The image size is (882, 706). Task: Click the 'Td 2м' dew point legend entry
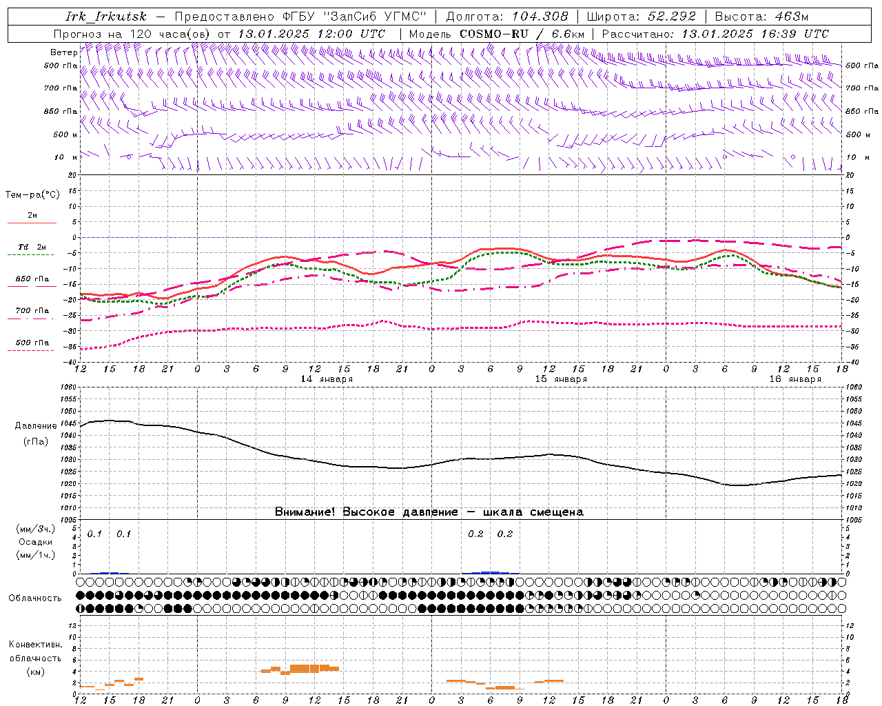pyautogui.click(x=32, y=247)
